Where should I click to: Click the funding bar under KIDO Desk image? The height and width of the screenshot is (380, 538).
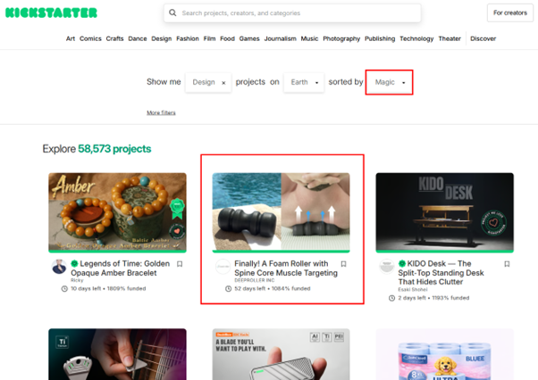(x=445, y=252)
